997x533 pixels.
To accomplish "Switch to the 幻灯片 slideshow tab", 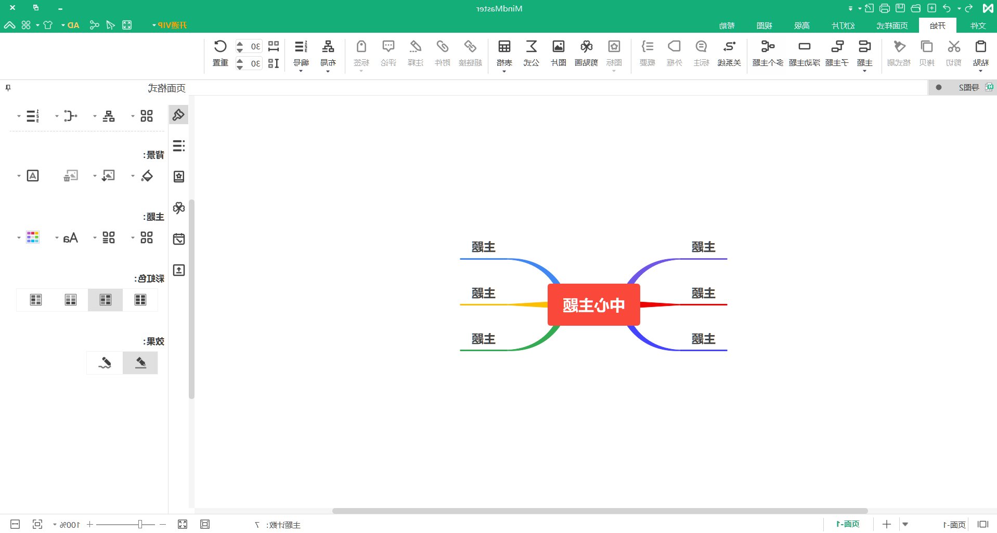I will click(x=843, y=25).
